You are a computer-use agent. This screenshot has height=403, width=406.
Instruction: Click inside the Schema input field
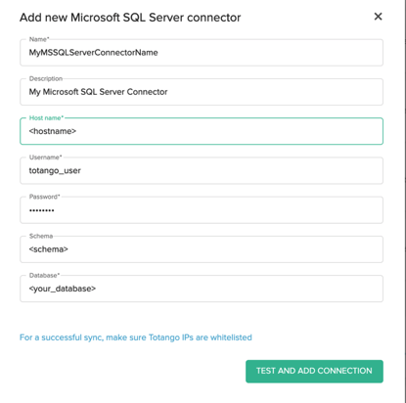(202, 249)
